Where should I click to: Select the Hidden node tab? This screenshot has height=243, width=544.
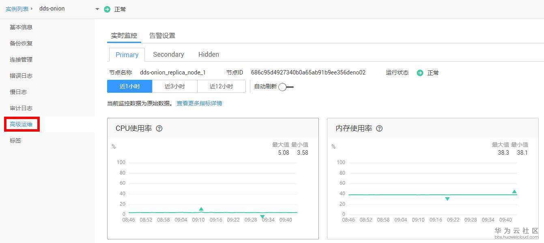[209, 54]
